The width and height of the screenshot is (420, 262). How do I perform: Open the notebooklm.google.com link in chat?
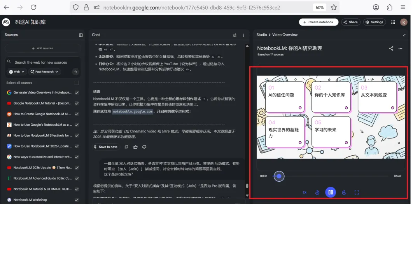[133, 111]
